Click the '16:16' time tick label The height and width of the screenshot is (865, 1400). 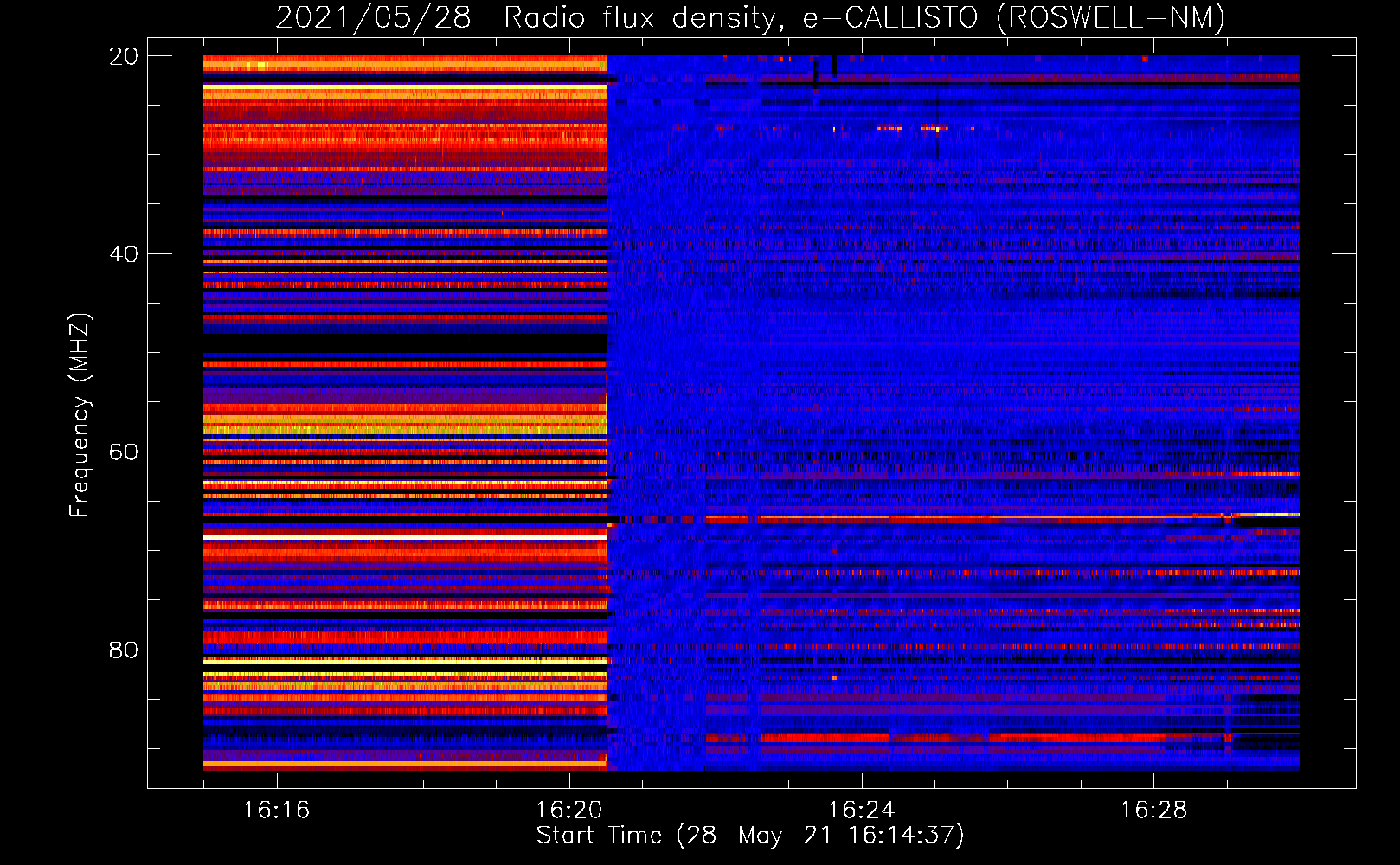point(276,810)
